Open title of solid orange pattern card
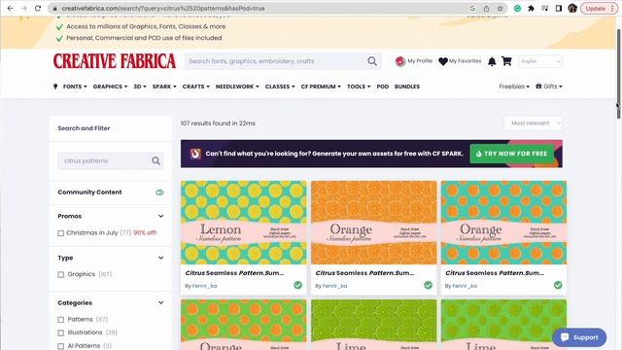This screenshot has width=622, height=350. point(364,273)
